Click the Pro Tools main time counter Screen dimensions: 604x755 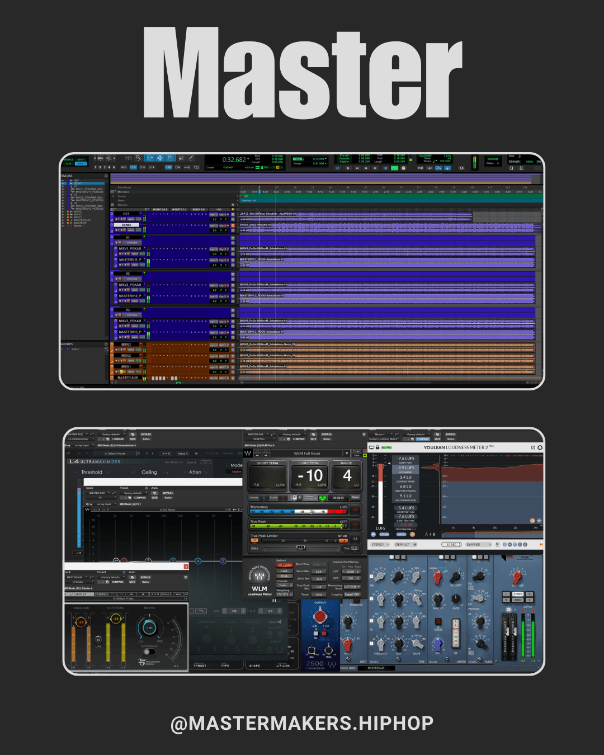235,159
